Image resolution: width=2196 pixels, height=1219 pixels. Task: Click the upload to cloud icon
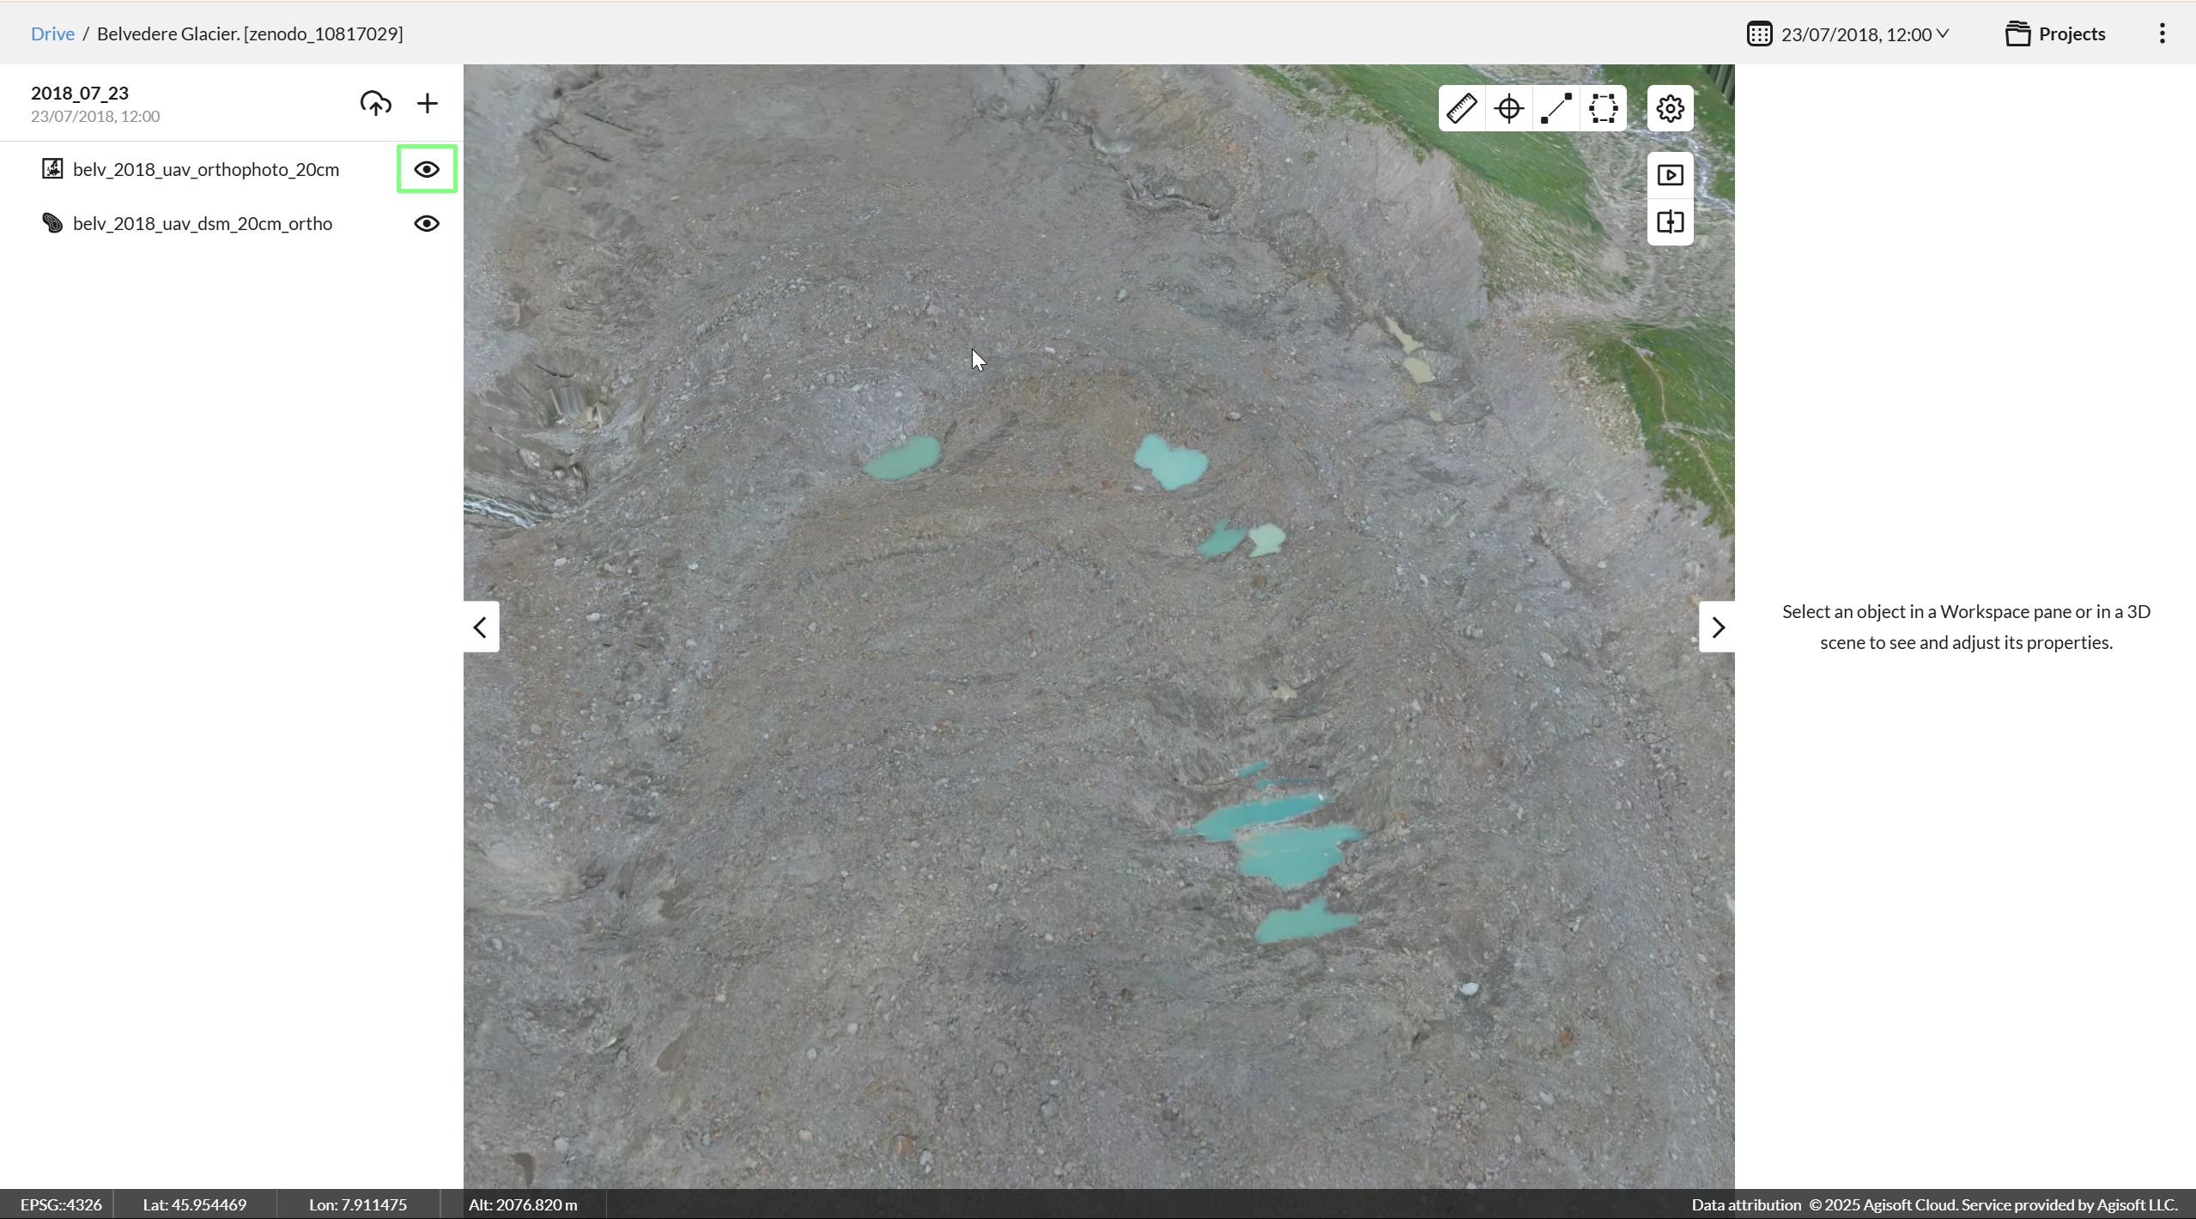coord(375,103)
